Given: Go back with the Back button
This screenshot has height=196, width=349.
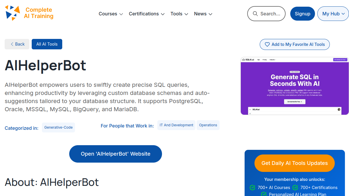Looking at the screenshot, I should point(17,44).
